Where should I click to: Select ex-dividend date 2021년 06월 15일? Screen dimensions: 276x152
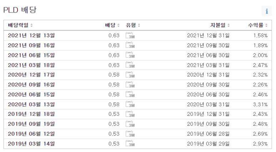31,55
